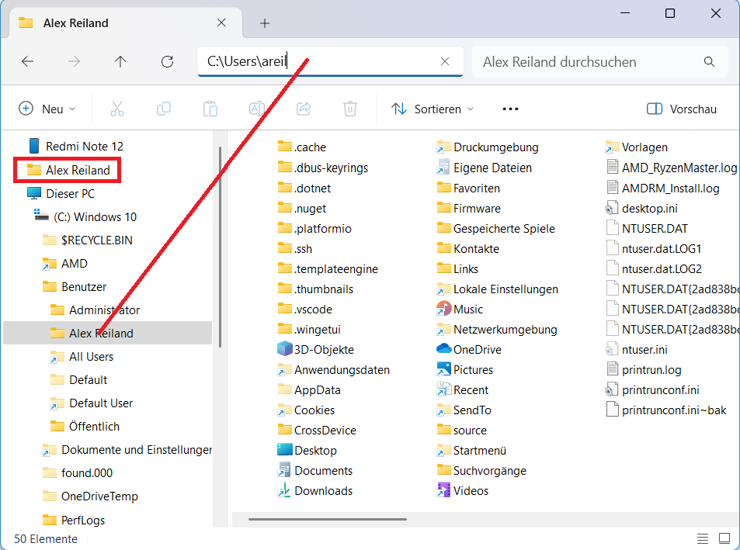This screenshot has height=550, width=740.
Task: Close the Alex Reiland tab
Action: pyautogui.click(x=221, y=22)
